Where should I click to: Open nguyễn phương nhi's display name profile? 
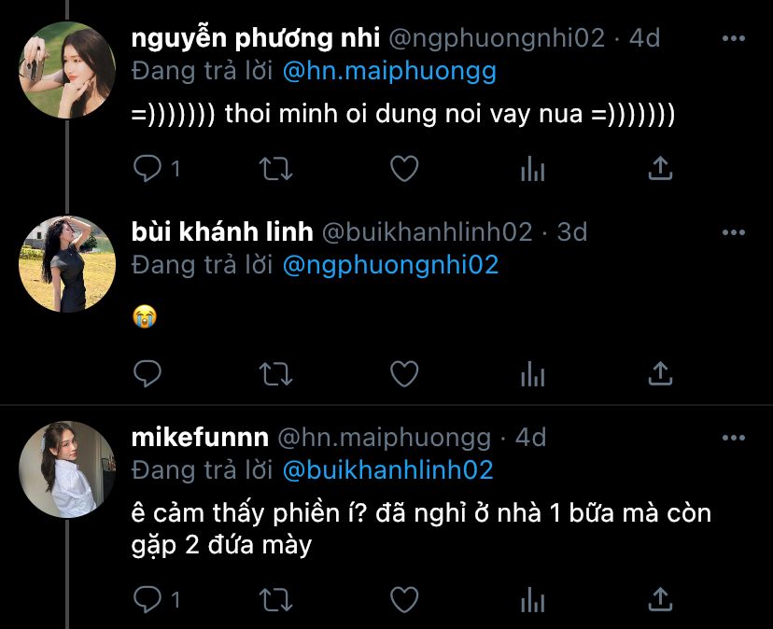pos(256,38)
